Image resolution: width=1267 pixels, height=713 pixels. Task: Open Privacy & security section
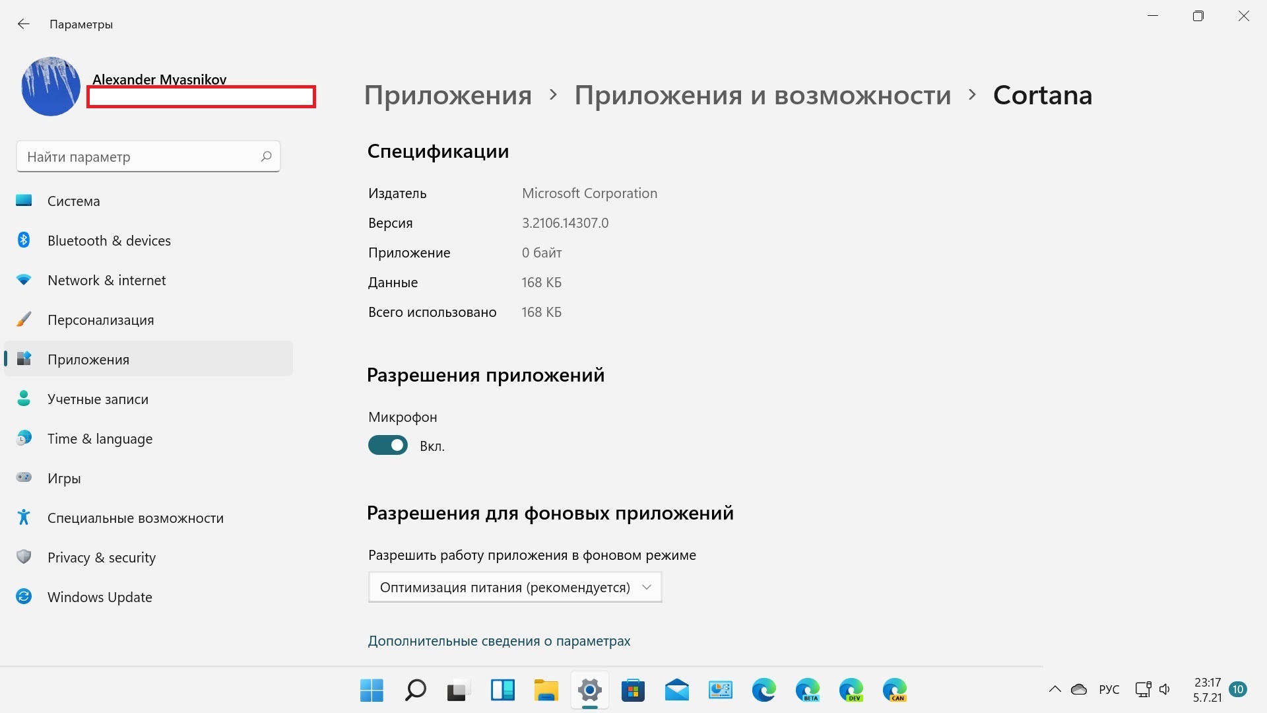point(148,557)
